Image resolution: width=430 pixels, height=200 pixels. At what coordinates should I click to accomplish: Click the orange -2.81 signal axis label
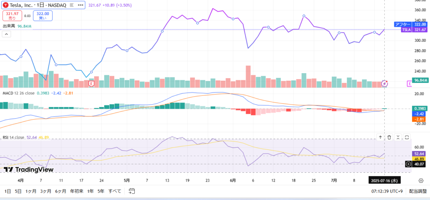(x=420, y=119)
